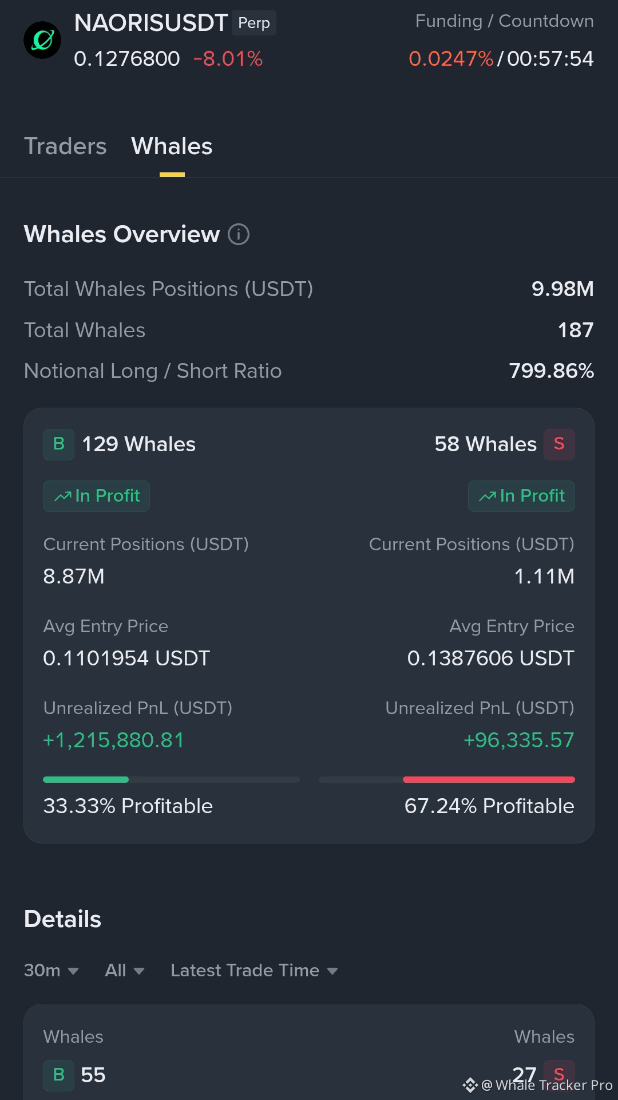
Task: Open the Latest Trade Time sort dropdown
Action: (254, 971)
